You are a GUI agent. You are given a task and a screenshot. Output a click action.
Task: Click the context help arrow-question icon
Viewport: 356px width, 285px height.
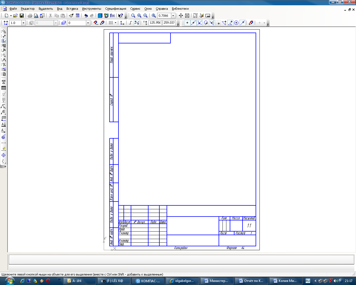[x=120, y=16]
